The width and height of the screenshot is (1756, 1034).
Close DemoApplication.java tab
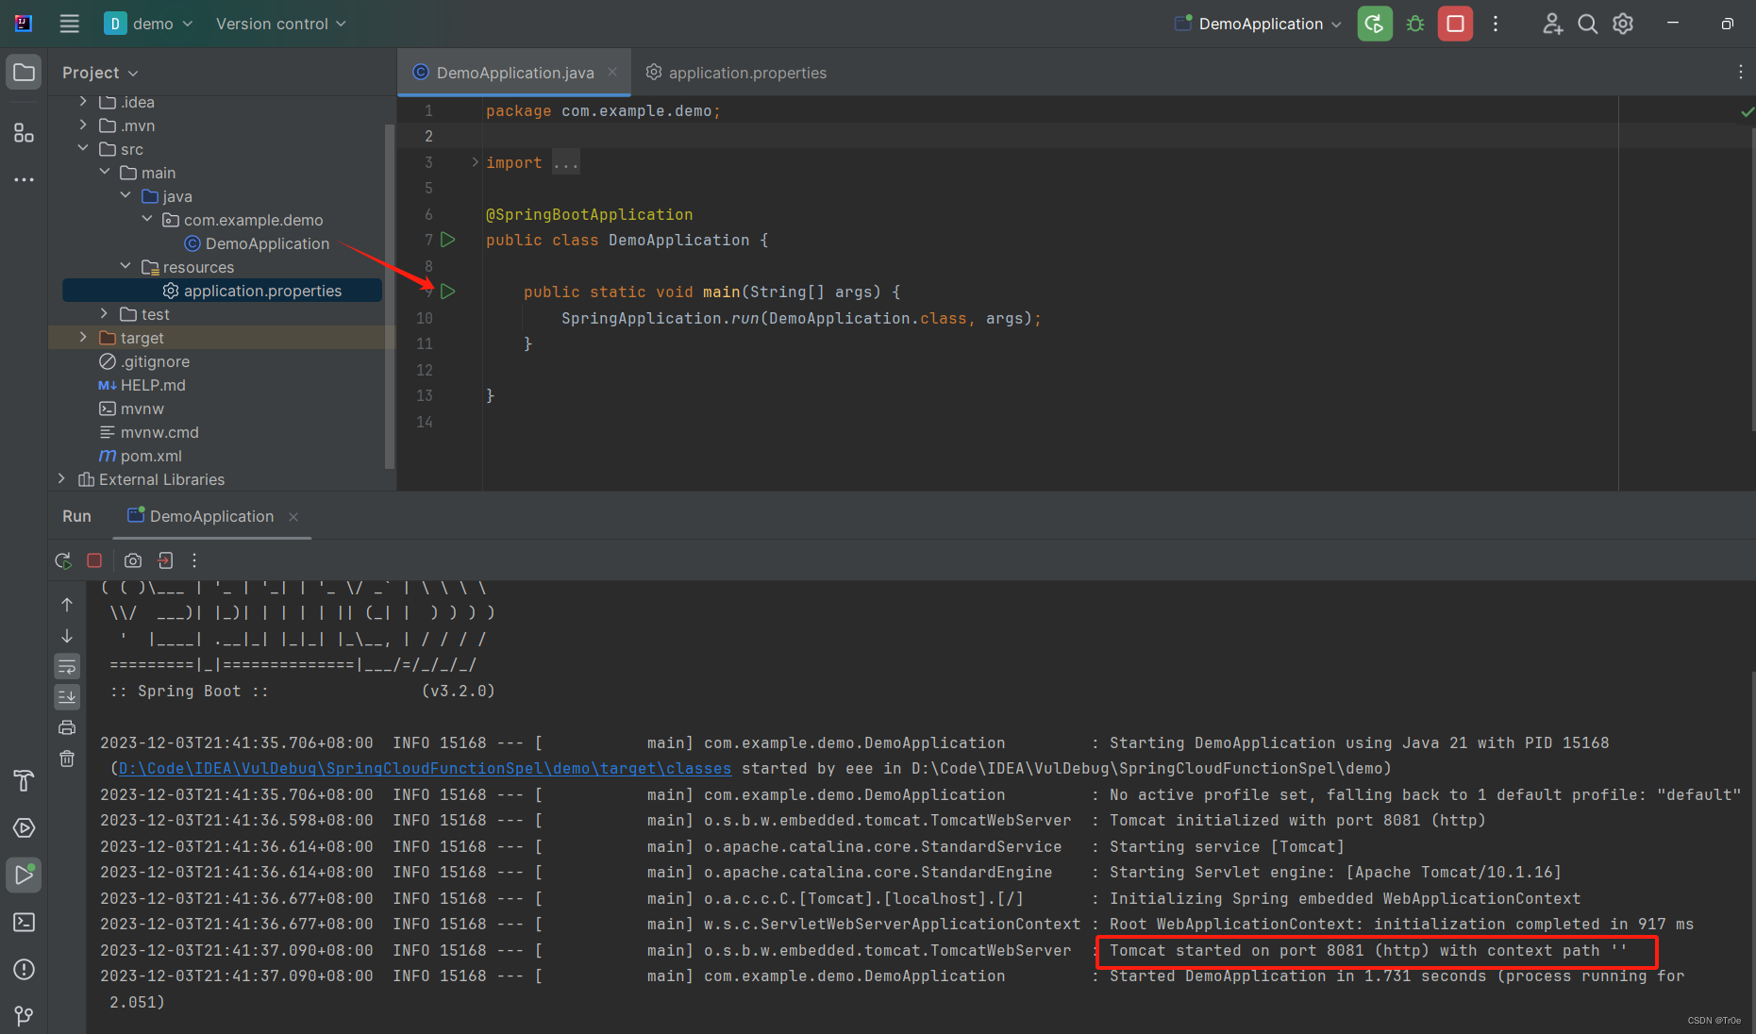pos(612,72)
